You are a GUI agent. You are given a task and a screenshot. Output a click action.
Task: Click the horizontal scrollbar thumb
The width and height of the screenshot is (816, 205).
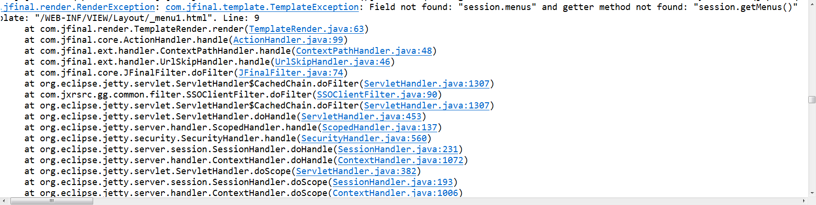pyautogui.click(x=52, y=201)
